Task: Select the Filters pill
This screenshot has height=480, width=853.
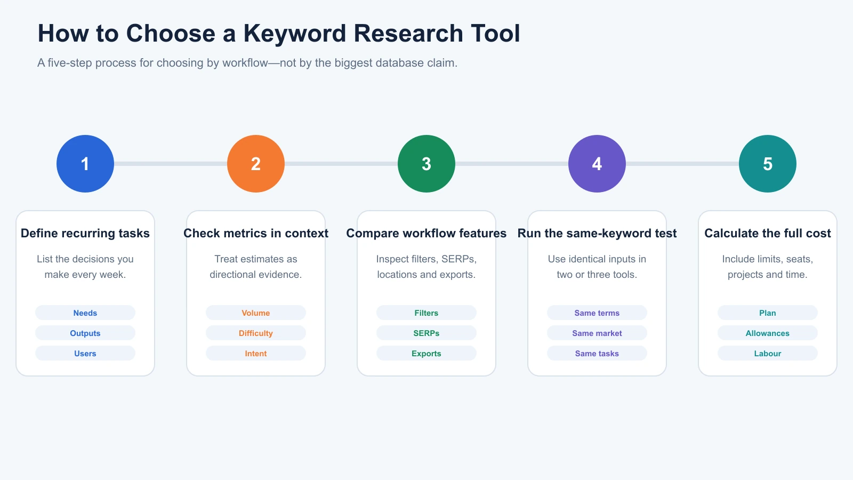Action: (x=426, y=313)
